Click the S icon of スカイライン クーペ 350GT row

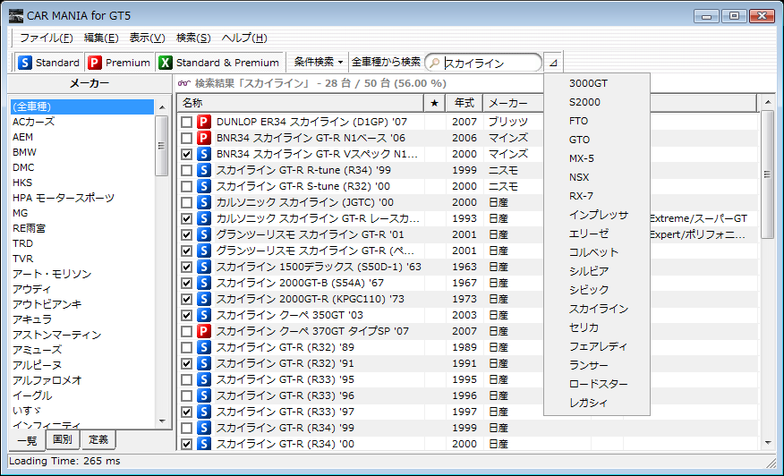[x=203, y=315]
